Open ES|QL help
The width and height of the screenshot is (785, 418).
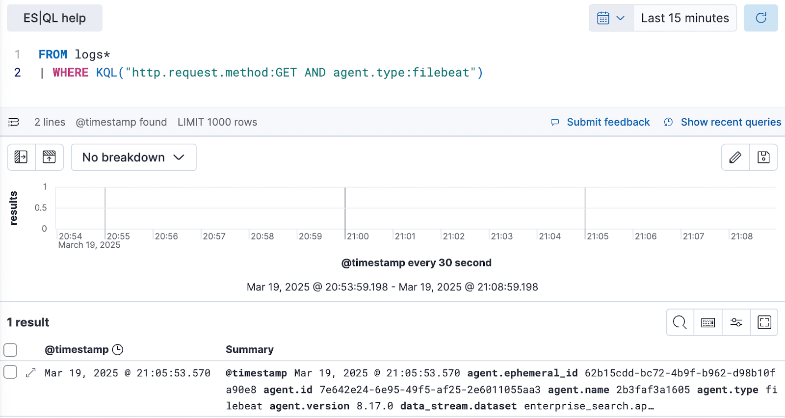click(54, 17)
